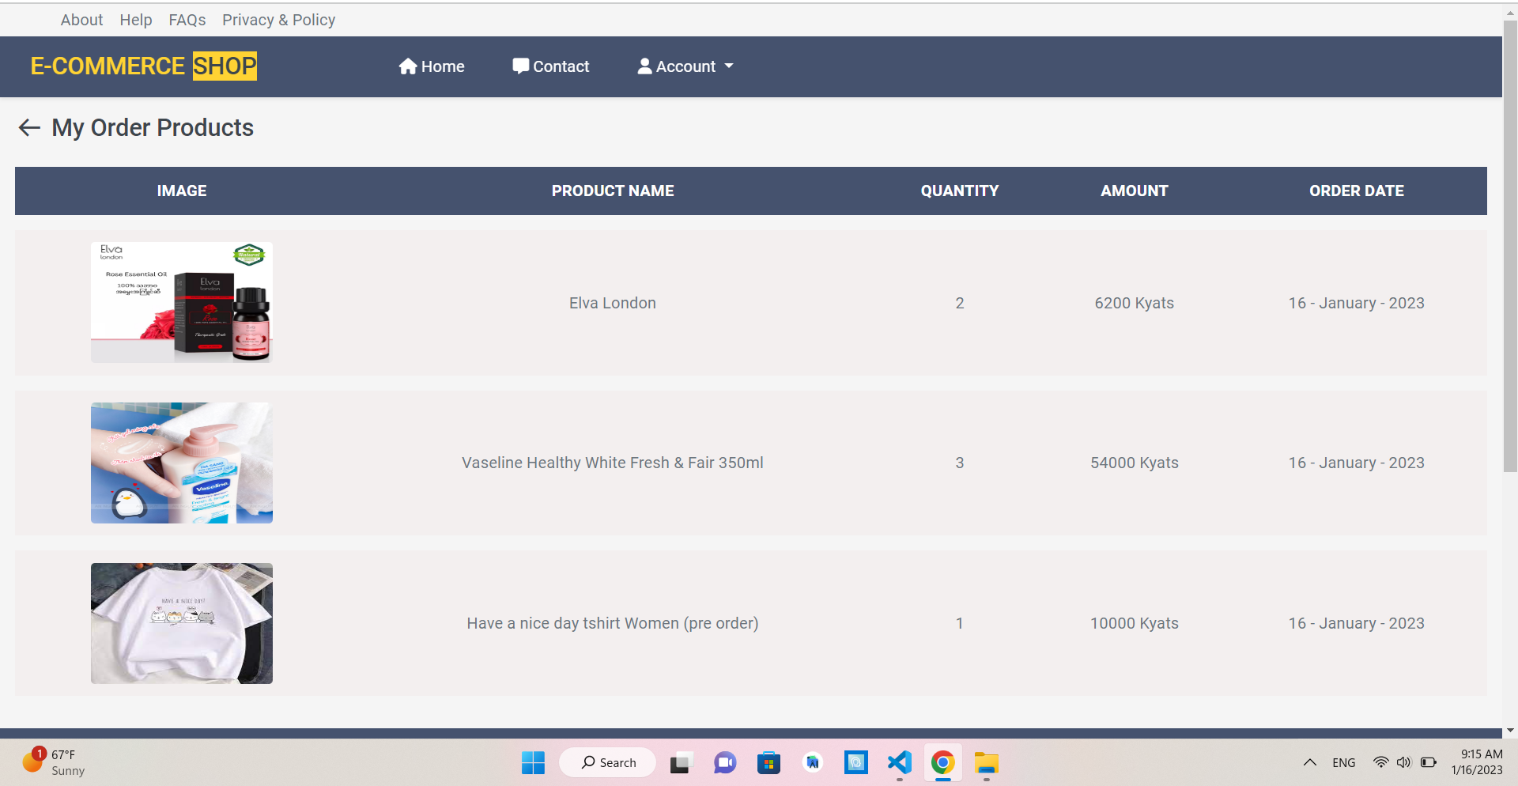Click the IMAGE column header
This screenshot has width=1518, height=786.
(182, 191)
